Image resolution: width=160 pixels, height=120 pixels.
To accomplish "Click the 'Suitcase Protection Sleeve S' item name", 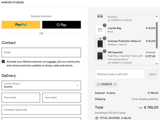I will [124, 41].
